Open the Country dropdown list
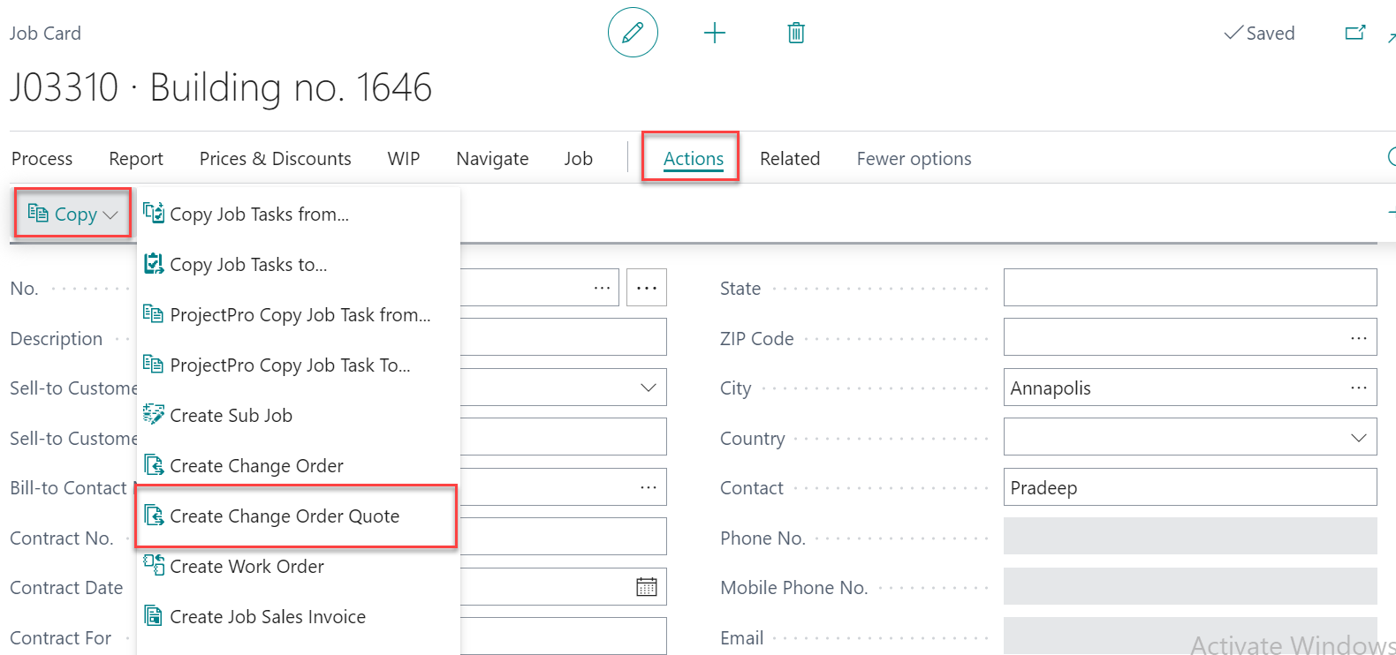 coord(1358,438)
